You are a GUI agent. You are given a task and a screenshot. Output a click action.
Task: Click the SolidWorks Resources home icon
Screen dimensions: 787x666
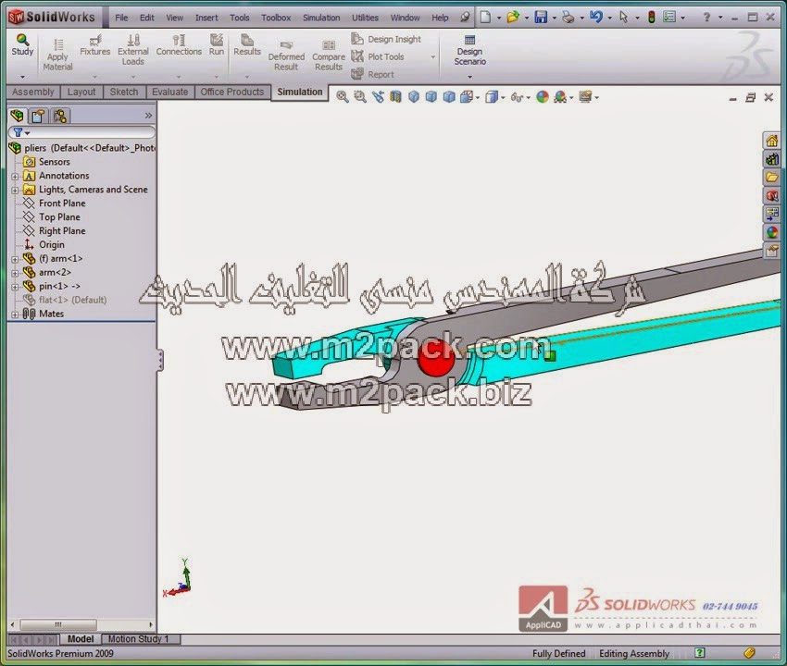click(771, 141)
